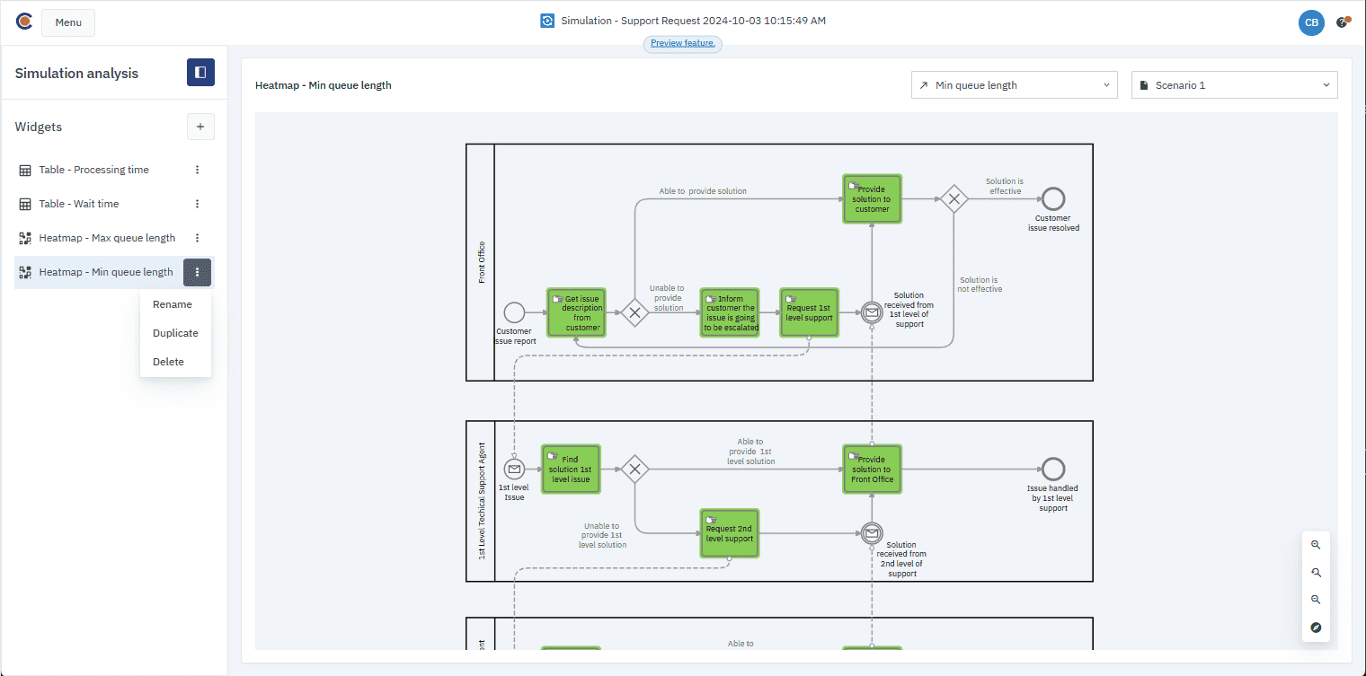Image resolution: width=1366 pixels, height=676 pixels.
Task: Click gateway after Find solution 1st level issue
Action: pyautogui.click(x=635, y=469)
